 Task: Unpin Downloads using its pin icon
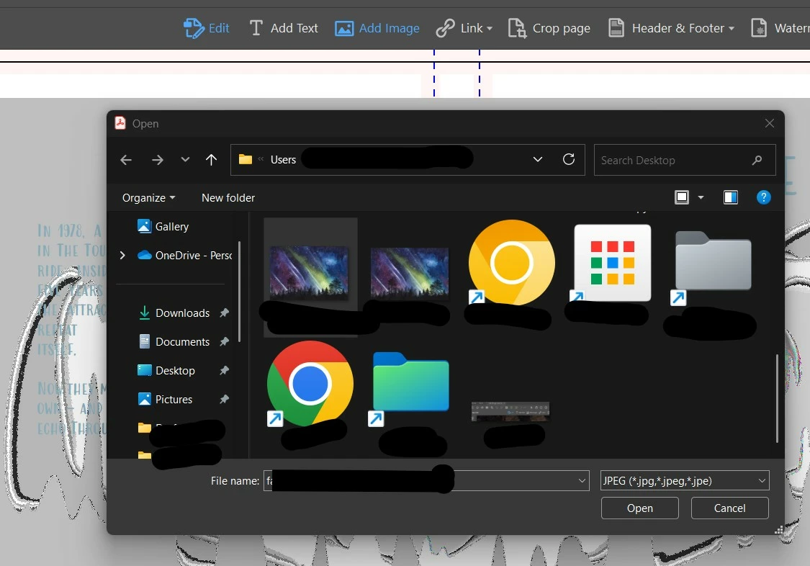(224, 313)
